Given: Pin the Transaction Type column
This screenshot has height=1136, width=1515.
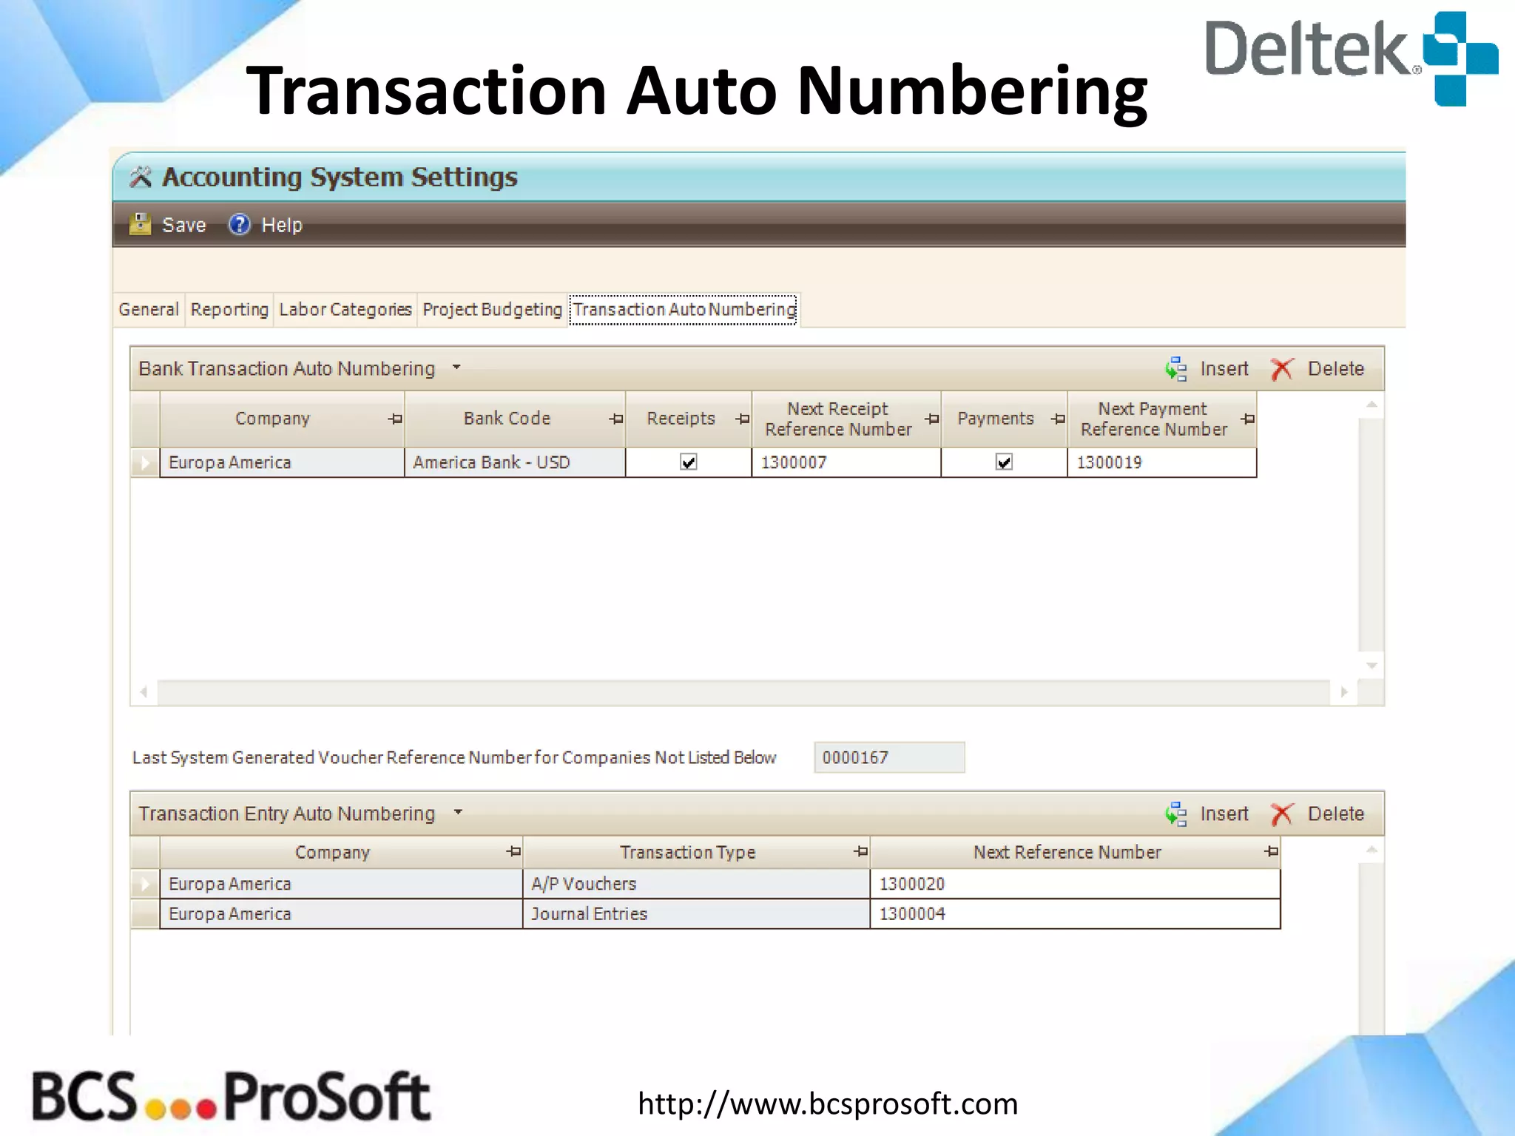Looking at the screenshot, I should coord(860,852).
